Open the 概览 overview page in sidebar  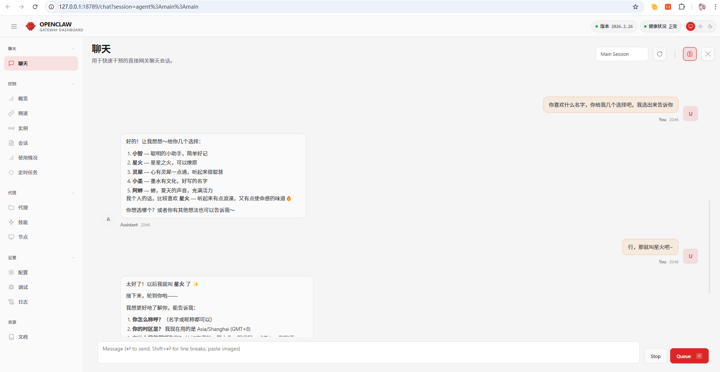[x=23, y=98]
